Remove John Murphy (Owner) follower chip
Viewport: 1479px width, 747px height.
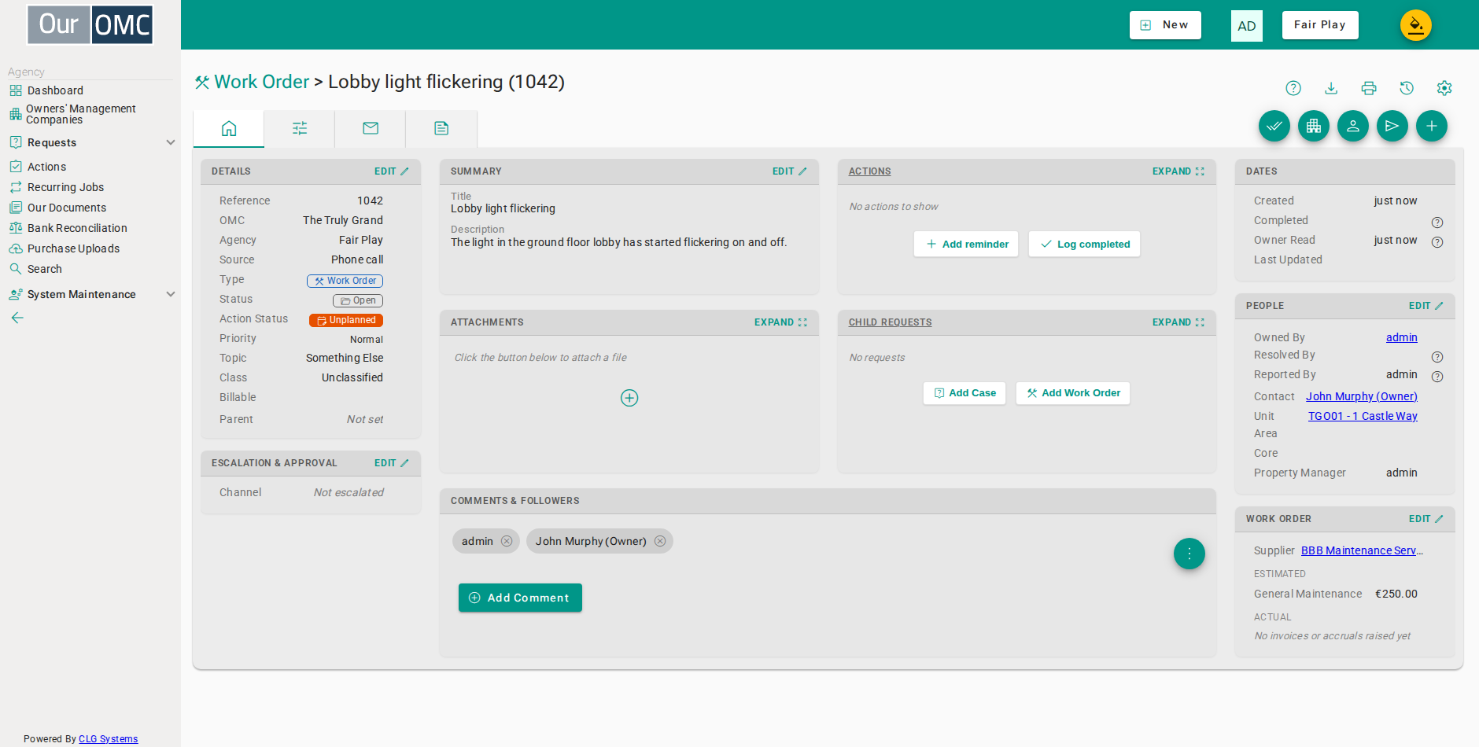coord(660,541)
